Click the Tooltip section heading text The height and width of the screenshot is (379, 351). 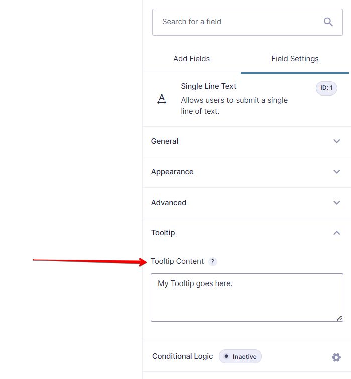tap(163, 233)
